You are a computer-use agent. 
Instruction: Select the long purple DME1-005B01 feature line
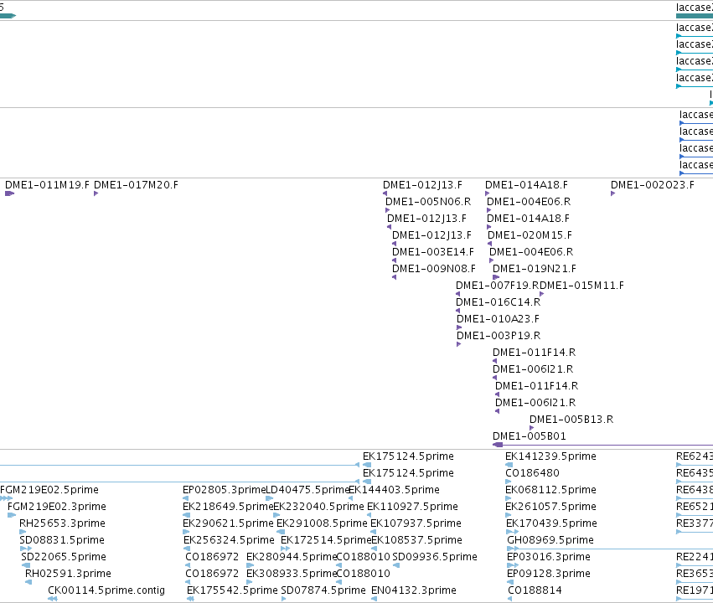coord(603,445)
